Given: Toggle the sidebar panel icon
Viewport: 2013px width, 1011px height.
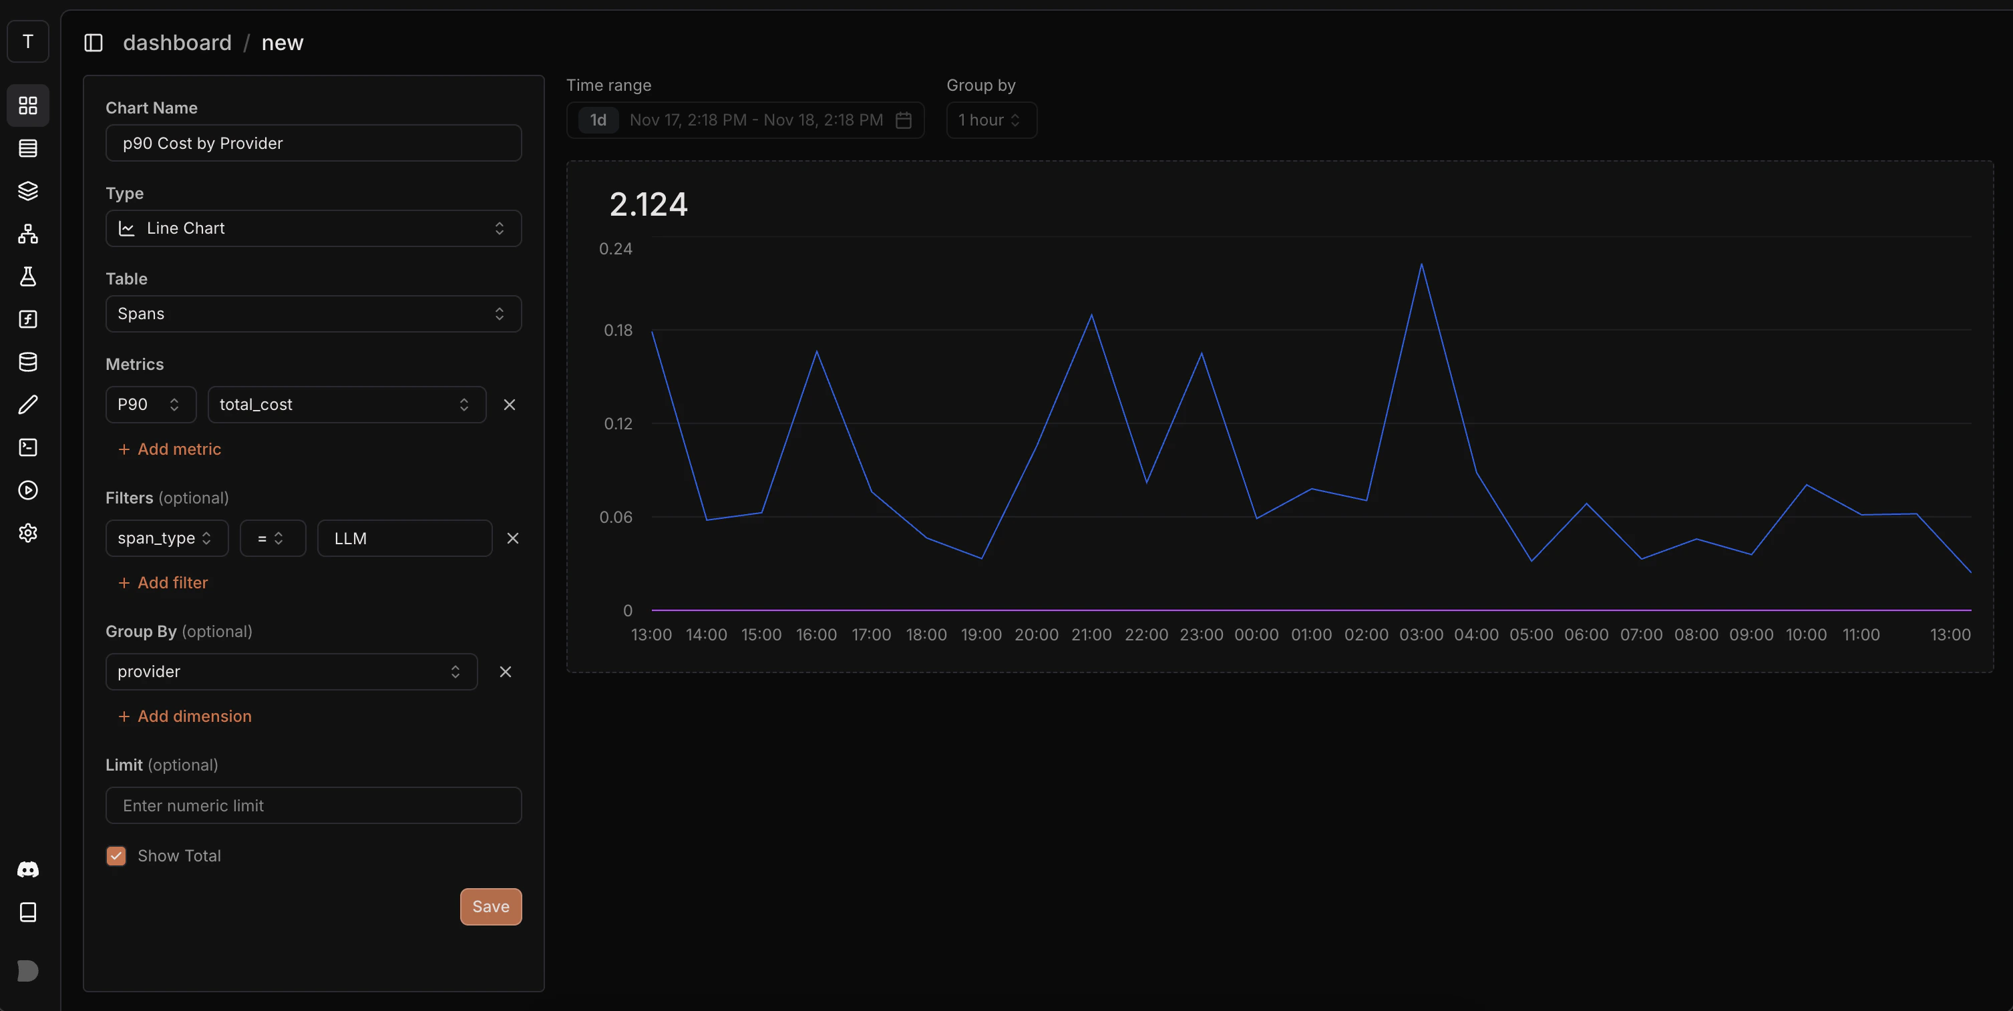Looking at the screenshot, I should click(93, 43).
